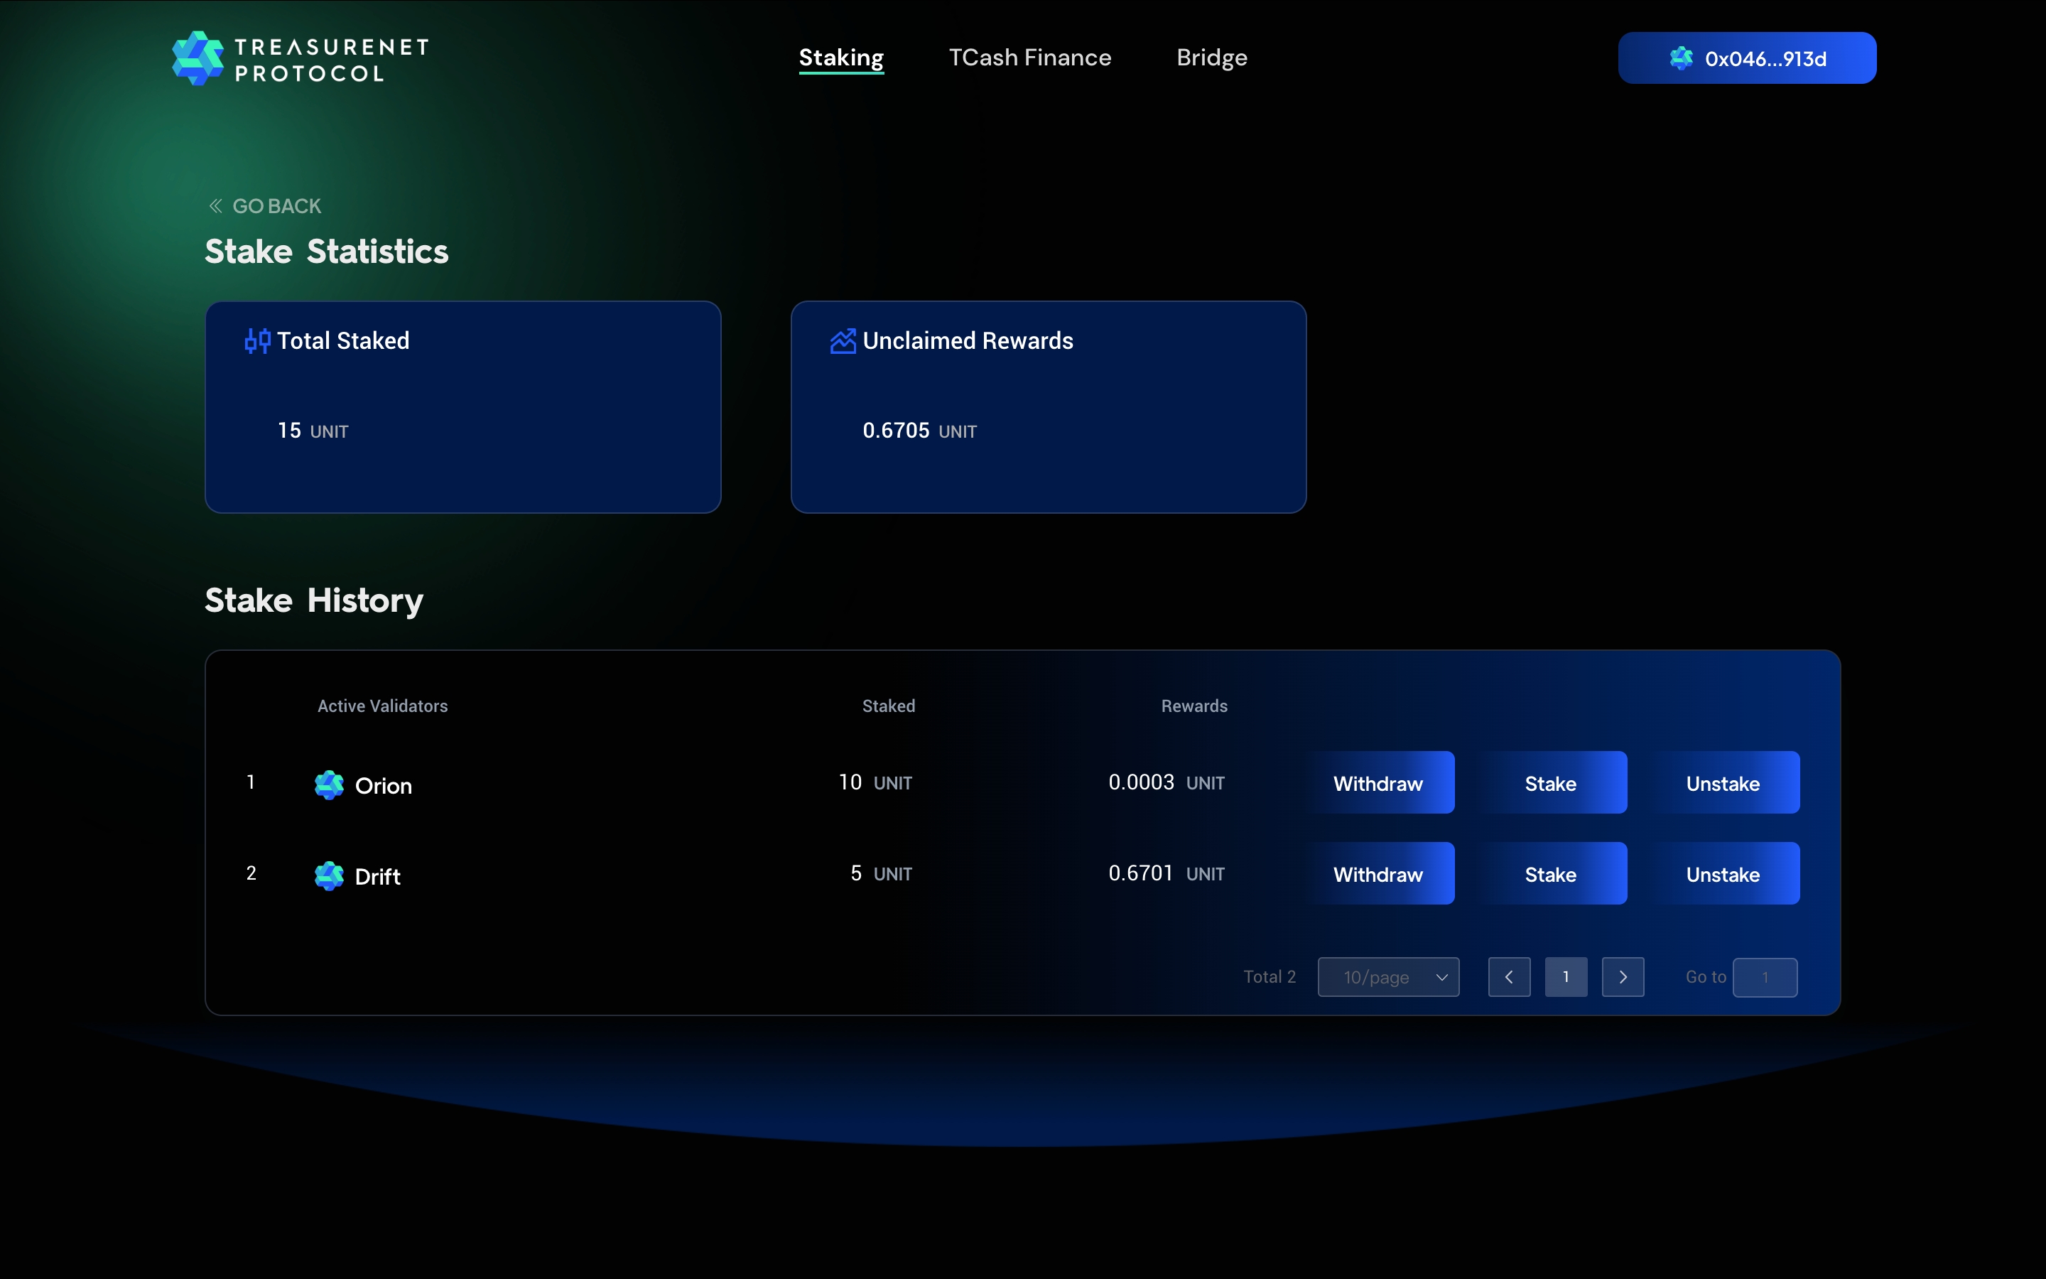
Task: Select page 1 in pagination
Action: pos(1566,977)
